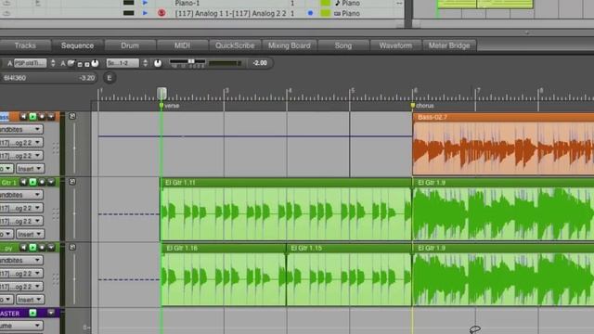Viewport: 594px width, 334px height.
Task: Toggle play-enable on the third guitar track
Action: [33, 248]
